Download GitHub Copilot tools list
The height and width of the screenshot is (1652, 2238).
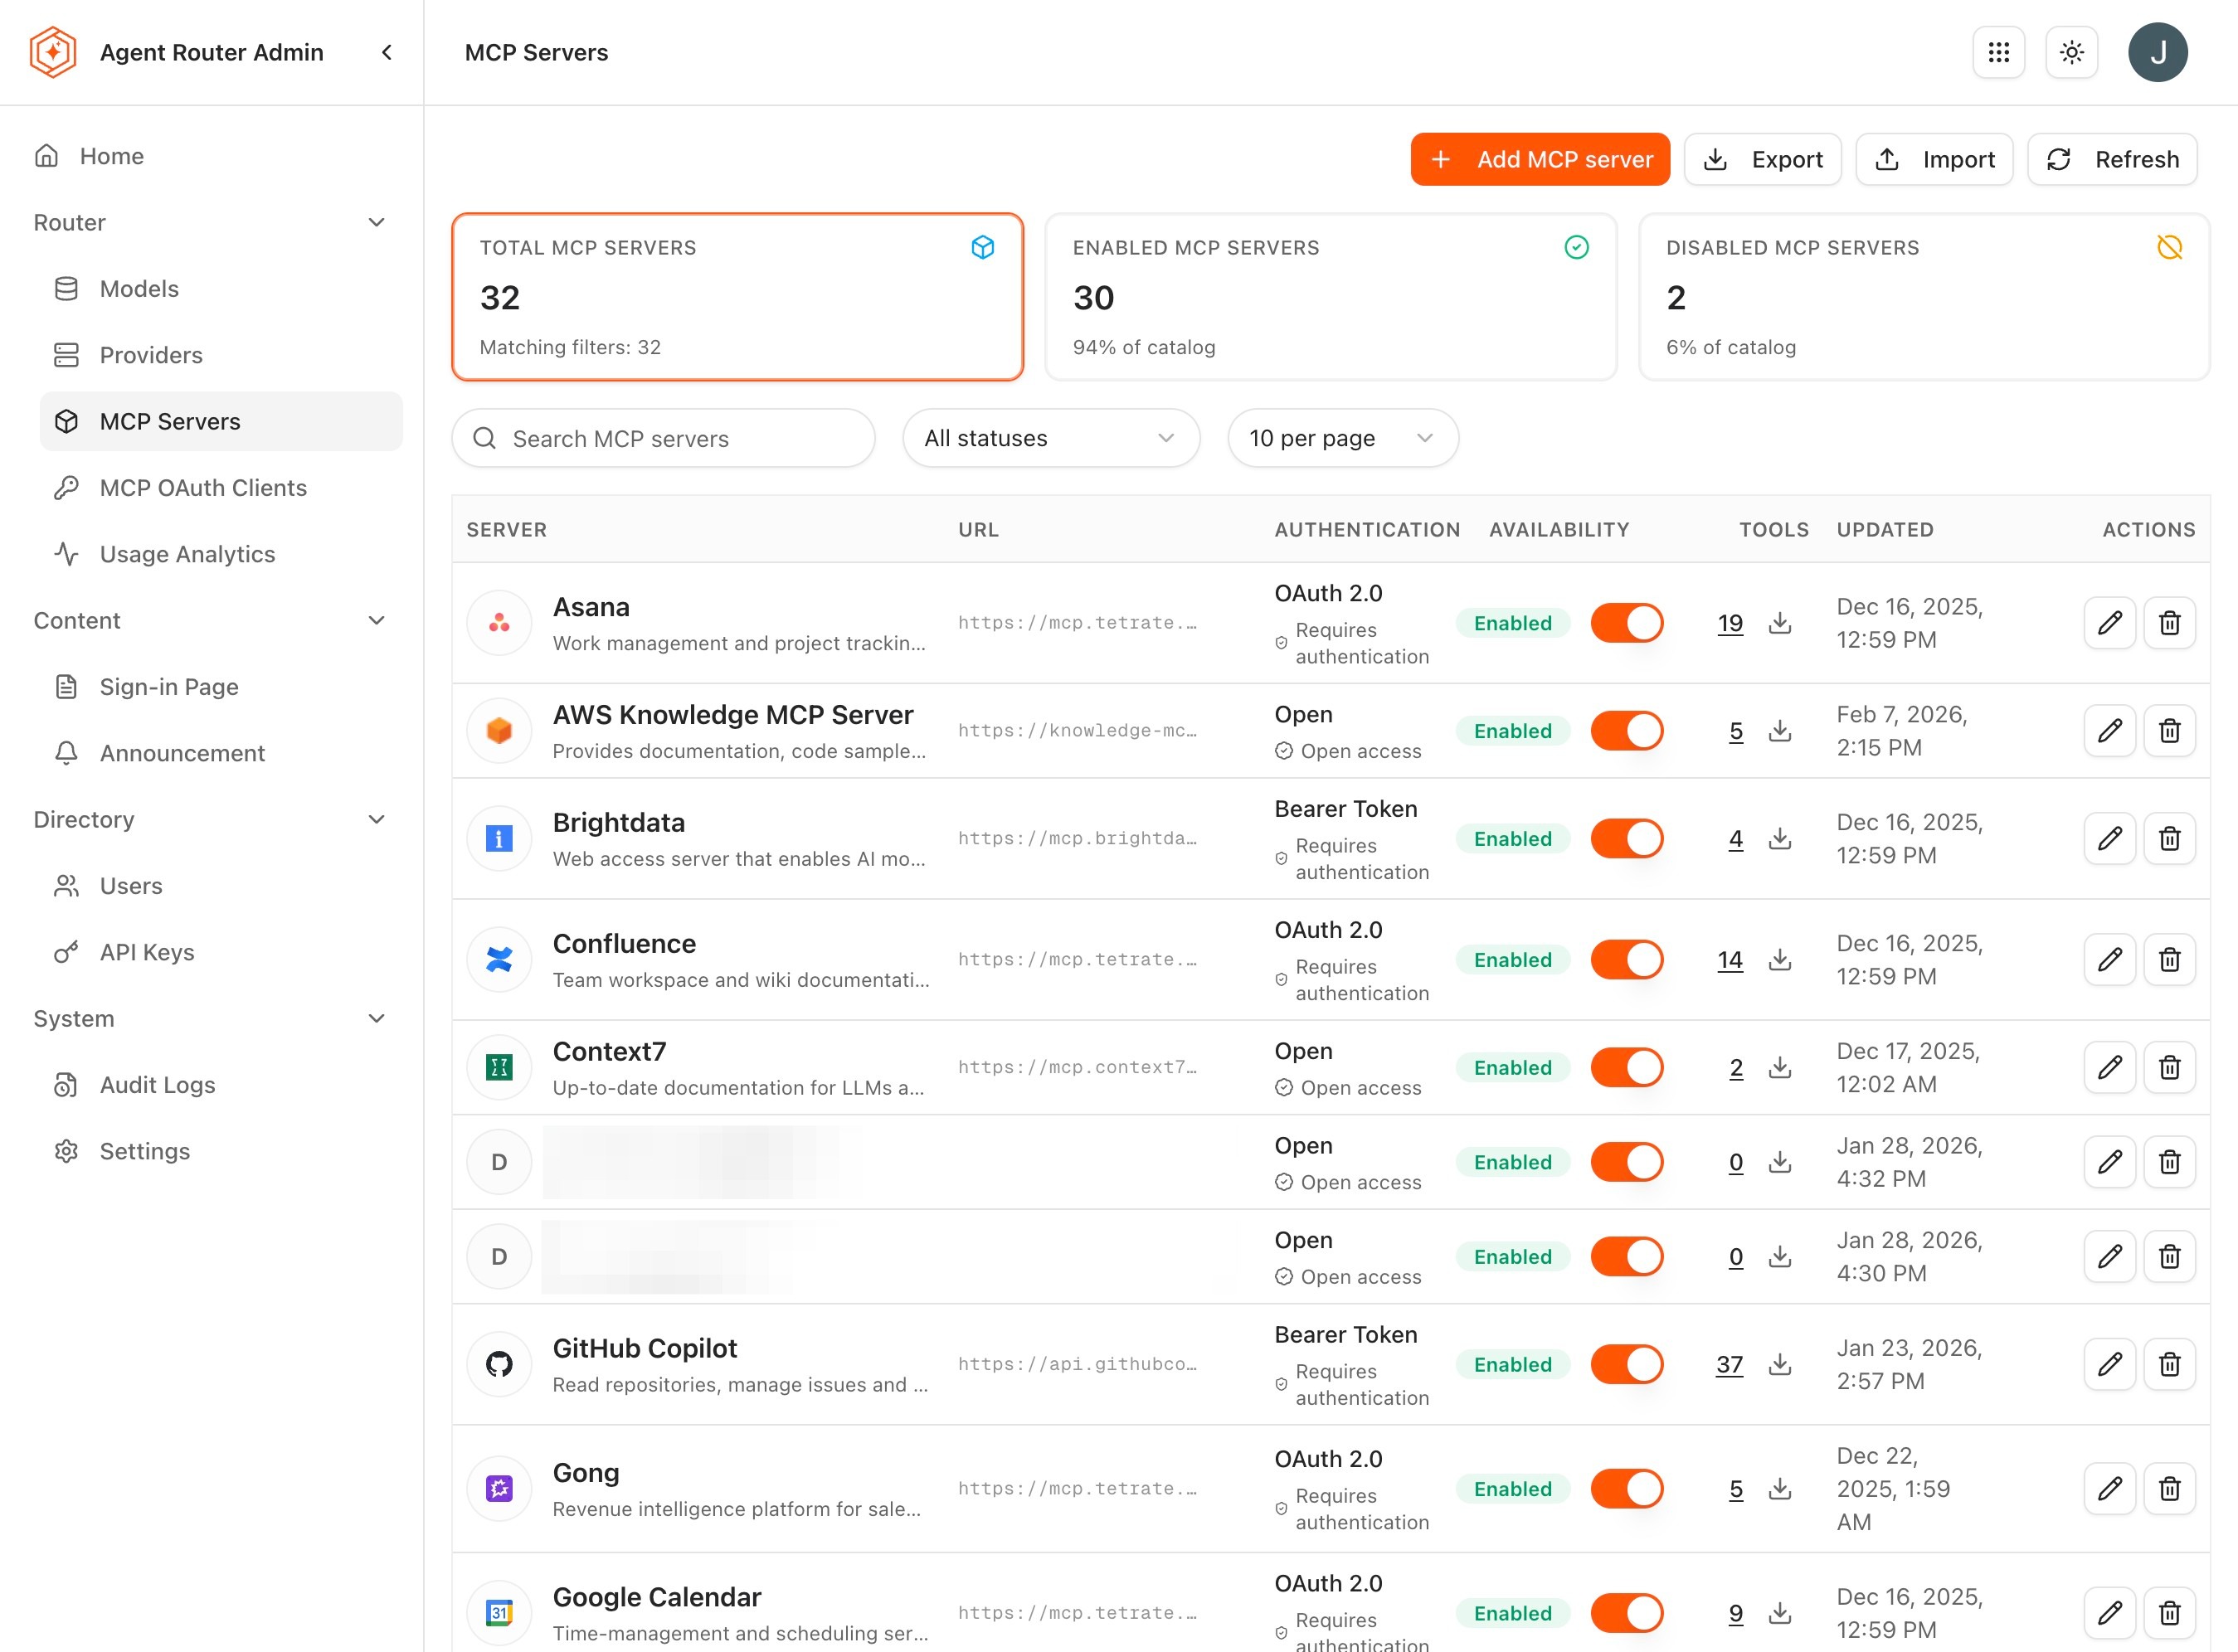coord(1779,1365)
